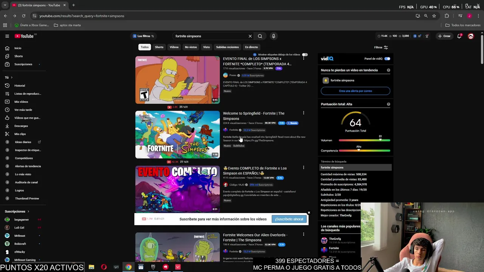This screenshot has height=272, width=484.
Task: Open vidIQ Thumbnail Preview
Action: [x=27, y=198]
